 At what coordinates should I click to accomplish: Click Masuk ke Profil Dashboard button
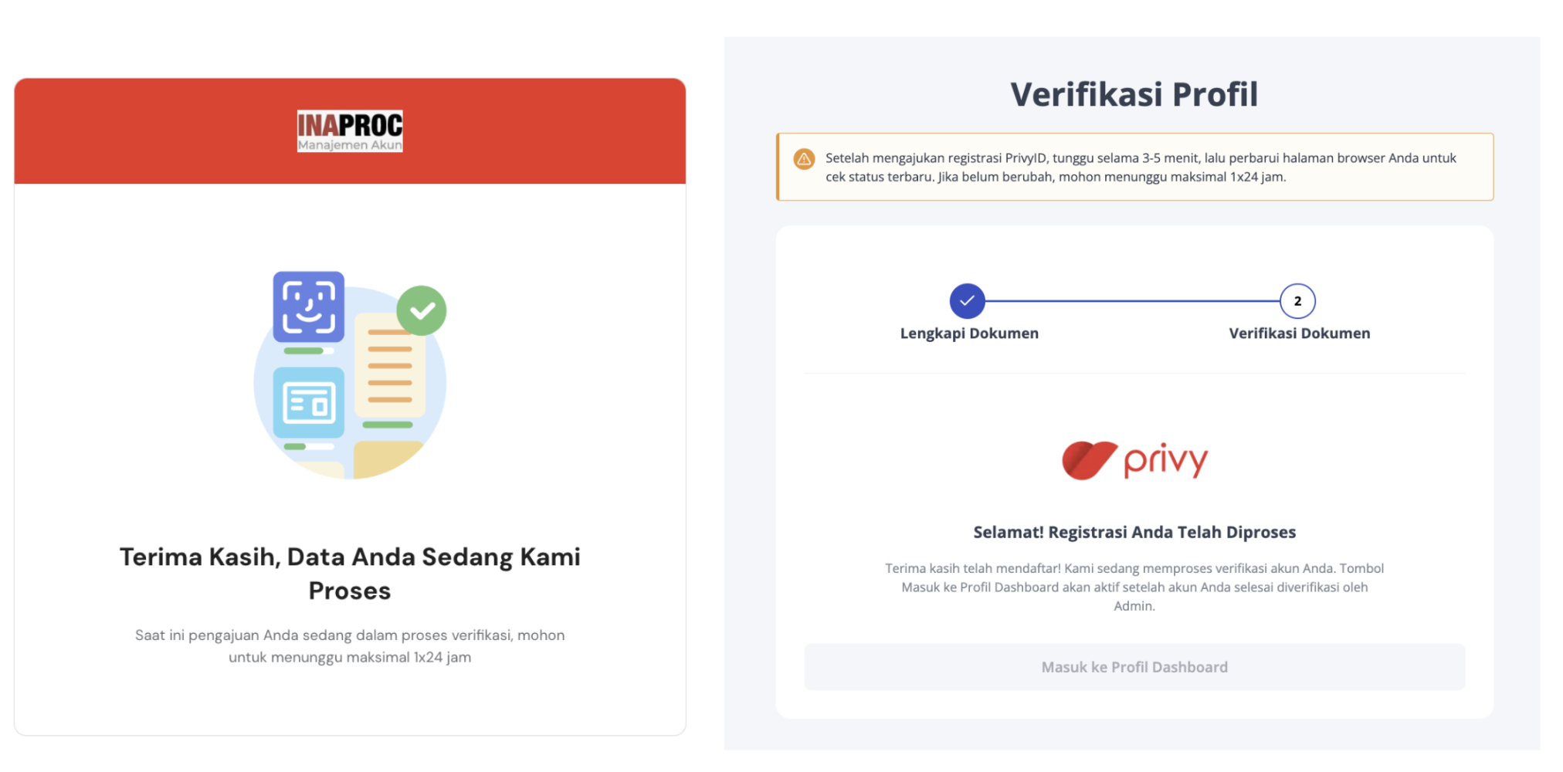pos(1134,667)
